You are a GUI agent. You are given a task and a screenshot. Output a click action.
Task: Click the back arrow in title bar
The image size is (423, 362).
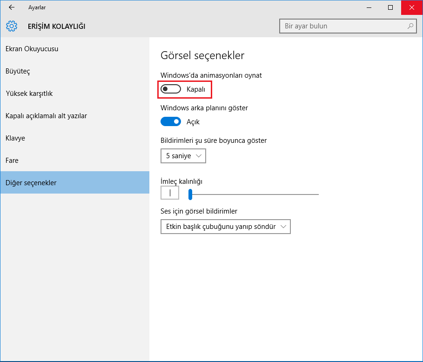tap(12, 7)
